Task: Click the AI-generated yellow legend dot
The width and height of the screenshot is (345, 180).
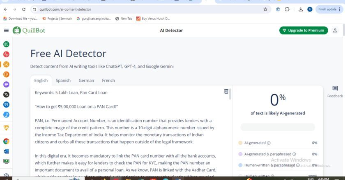Action: [x=240, y=143]
